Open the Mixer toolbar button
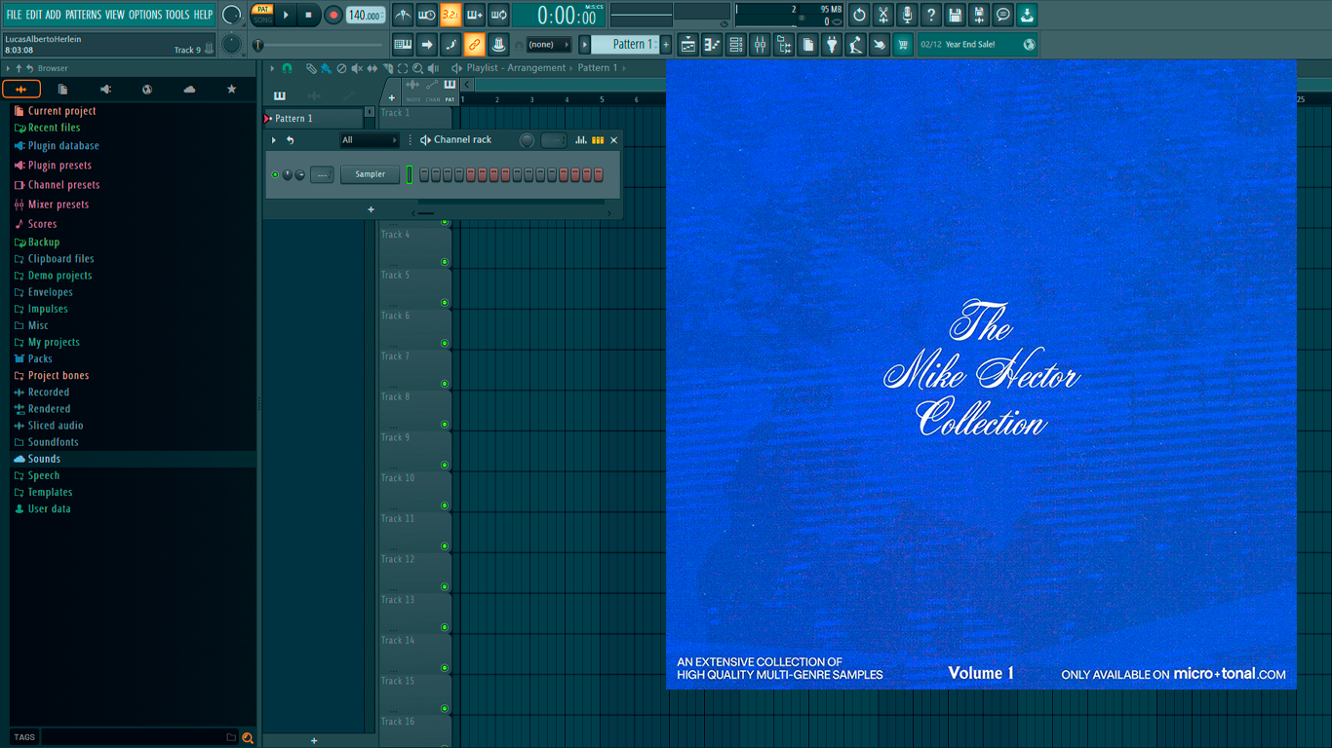1332x748 pixels. coord(760,44)
